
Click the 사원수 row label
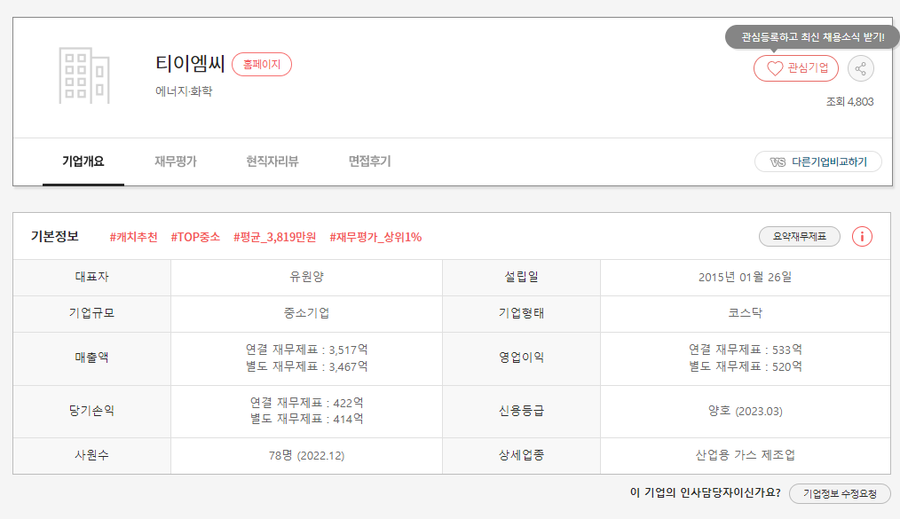pos(91,455)
